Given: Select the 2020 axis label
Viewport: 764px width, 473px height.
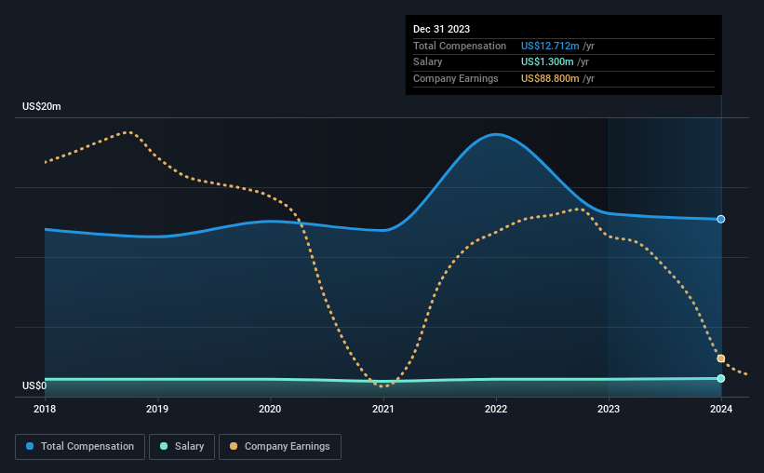Looking at the screenshot, I should click(270, 409).
